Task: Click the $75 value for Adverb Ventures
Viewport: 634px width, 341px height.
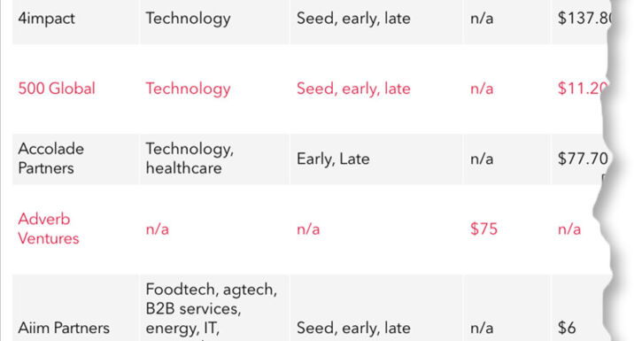Action: [484, 229]
